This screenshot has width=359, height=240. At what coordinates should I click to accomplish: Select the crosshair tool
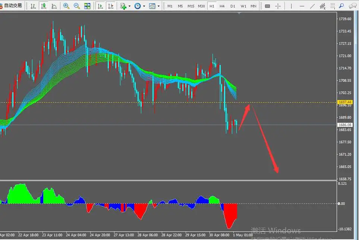click(x=278, y=6)
